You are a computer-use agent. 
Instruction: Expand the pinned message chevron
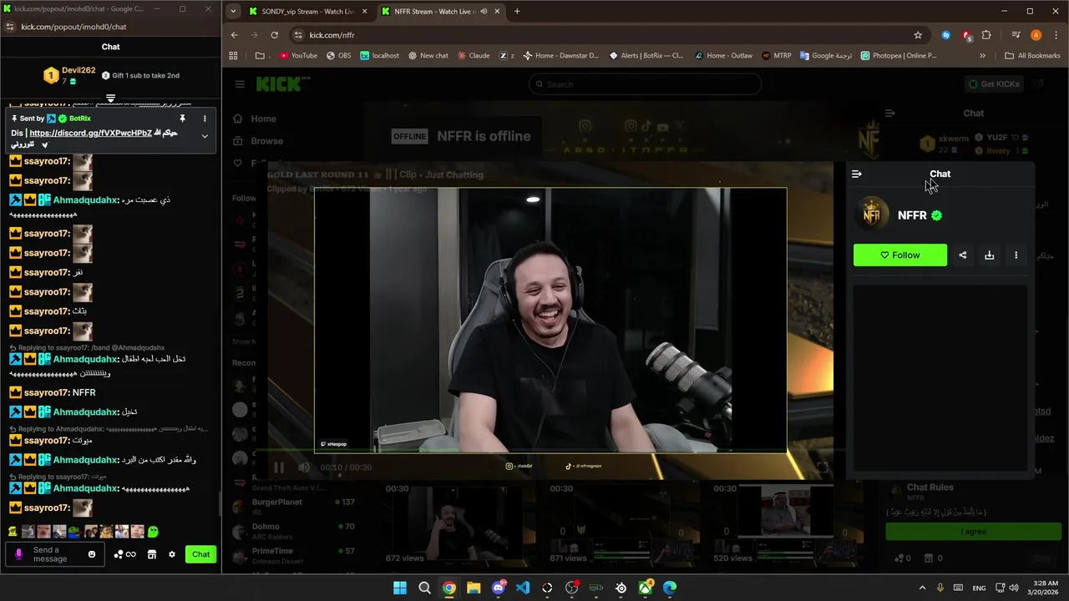(x=205, y=136)
